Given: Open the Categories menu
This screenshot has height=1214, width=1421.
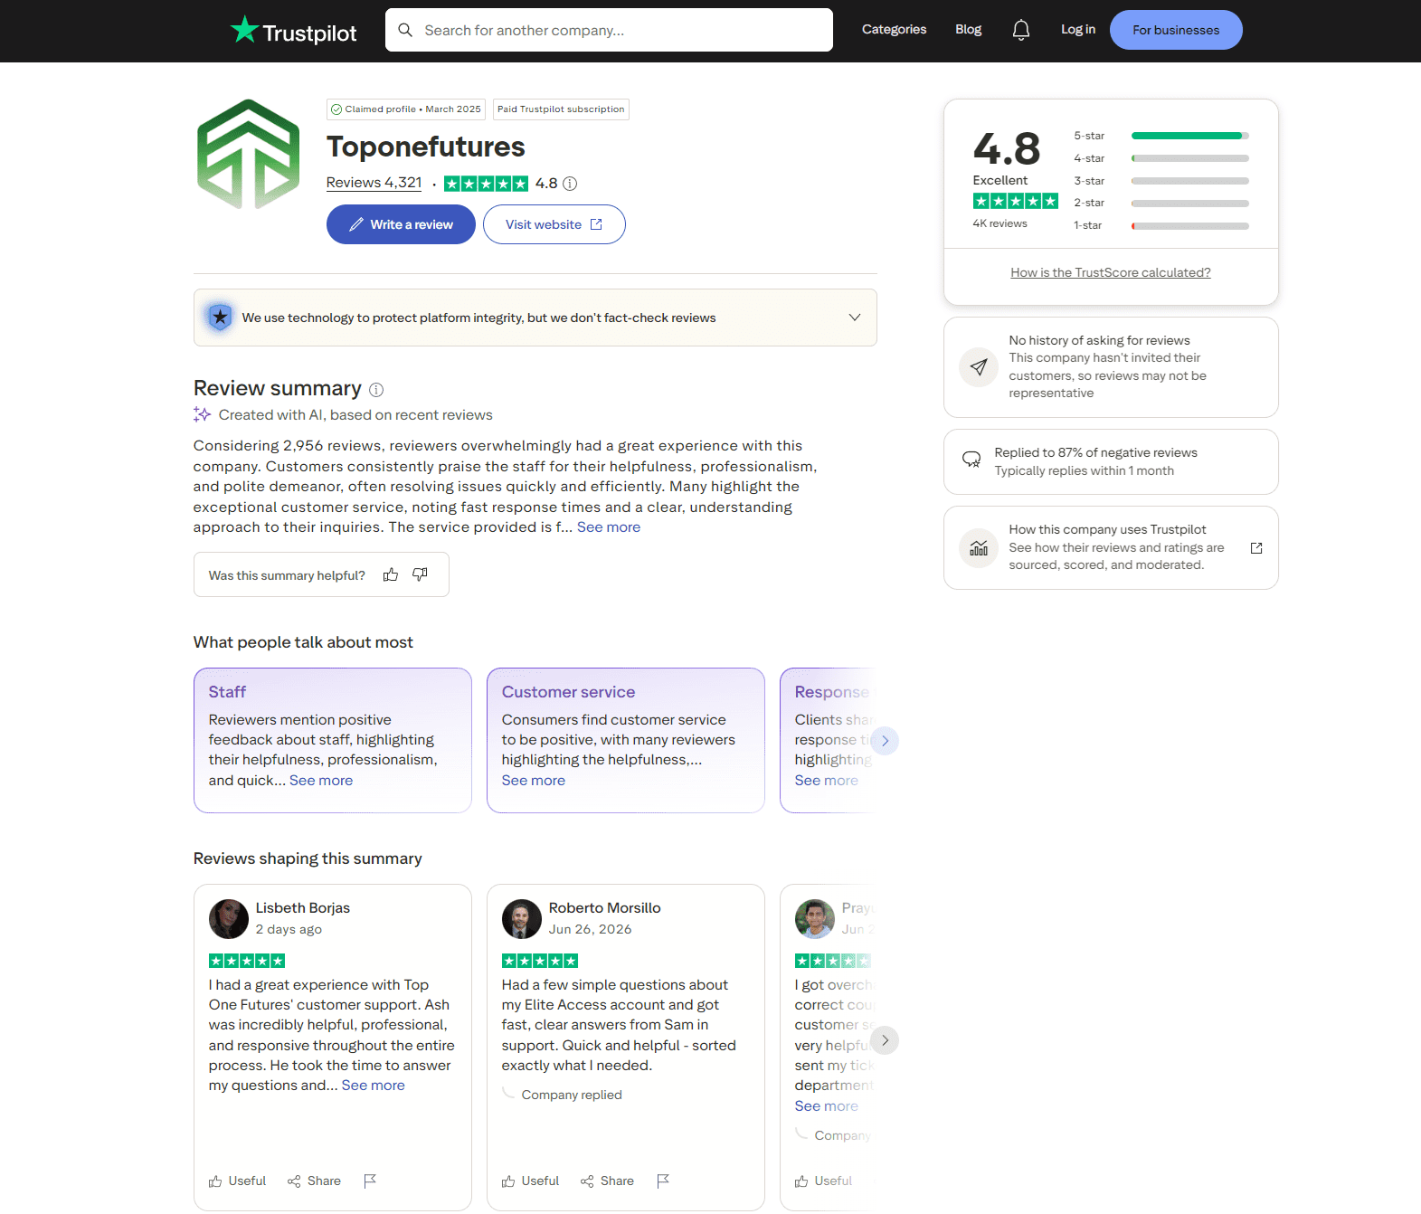Looking at the screenshot, I should tap(894, 30).
